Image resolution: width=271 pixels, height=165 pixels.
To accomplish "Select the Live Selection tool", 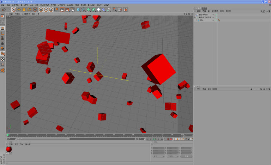I will [14, 10].
